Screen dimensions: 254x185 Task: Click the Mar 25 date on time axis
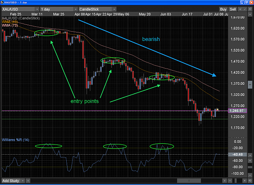(x=59, y=14)
